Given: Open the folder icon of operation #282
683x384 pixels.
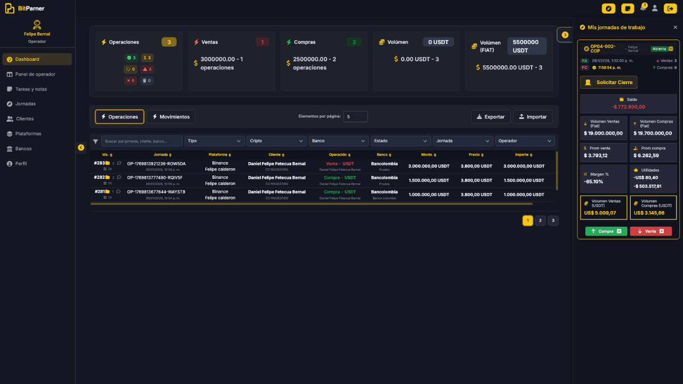Looking at the screenshot, I should click(x=108, y=177).
